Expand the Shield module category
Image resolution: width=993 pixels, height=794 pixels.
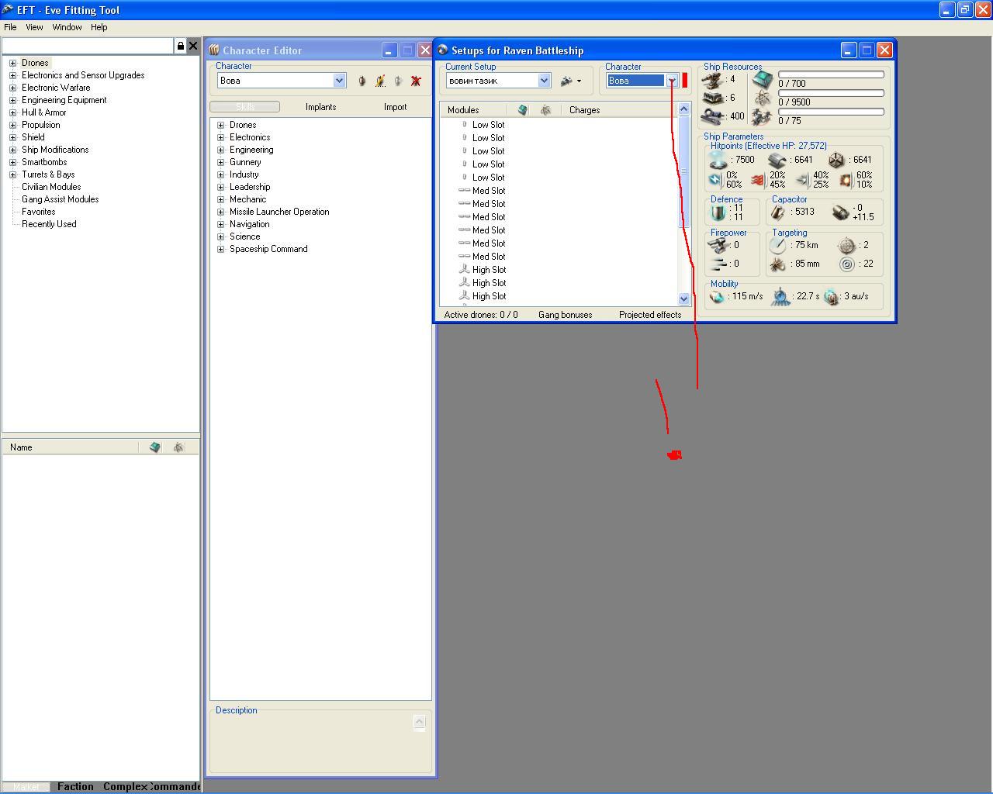tap(12, 137)
